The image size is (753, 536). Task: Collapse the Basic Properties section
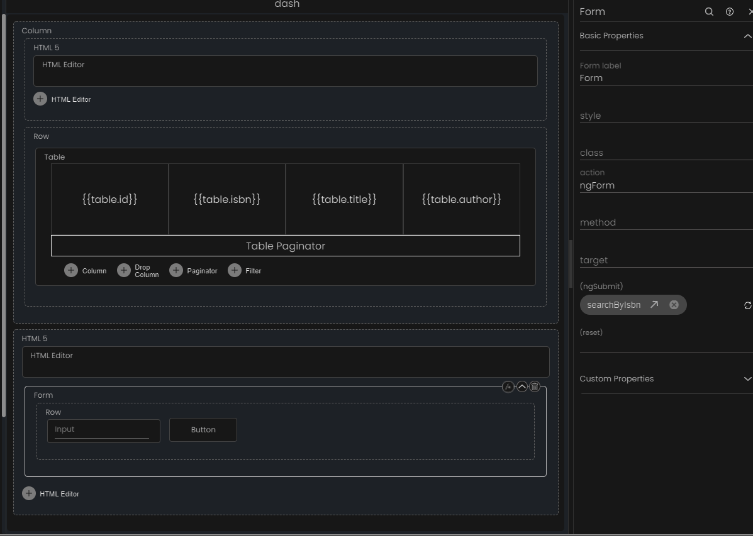(747, 36)
